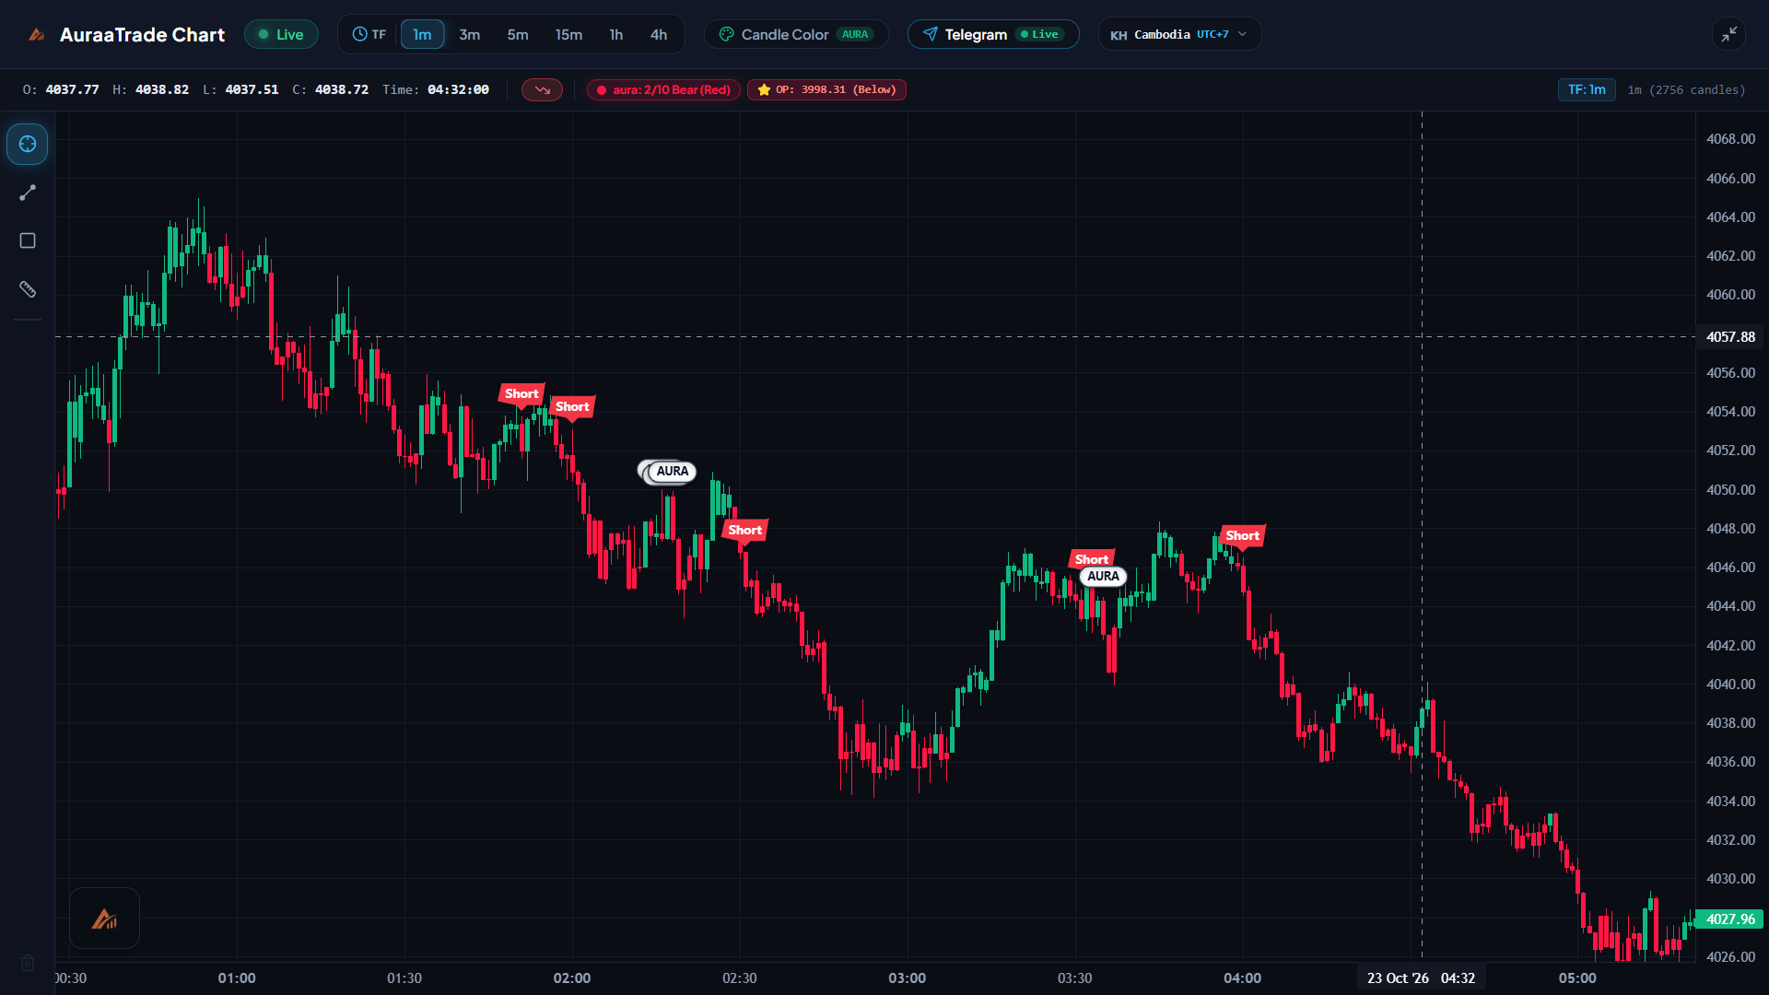Click the Short marker above AURA near 03:30
1769x995 pixels.
[1092, 558]
